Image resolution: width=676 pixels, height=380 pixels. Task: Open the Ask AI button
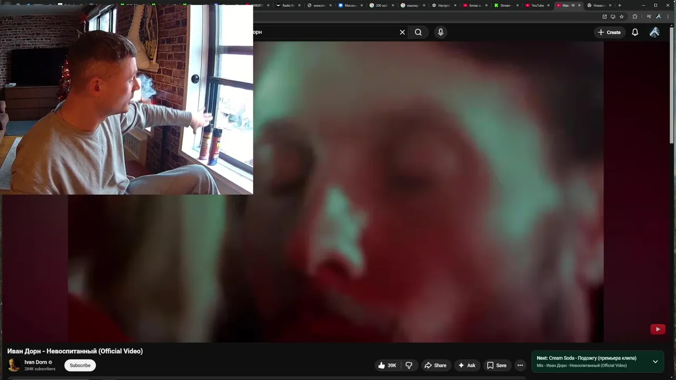click(x=467, y=365)
